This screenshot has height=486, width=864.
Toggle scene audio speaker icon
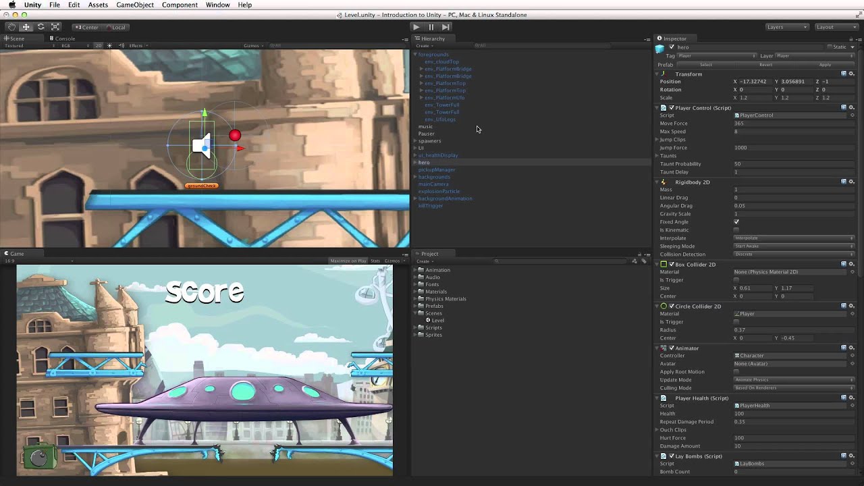pyautogui.click(x=122, y=45)
